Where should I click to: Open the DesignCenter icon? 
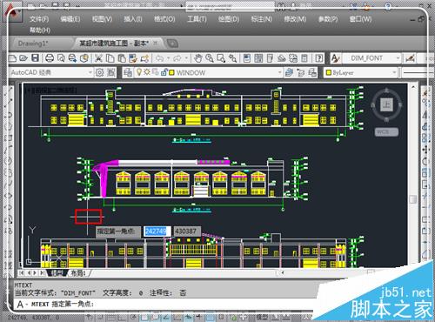(x=258, y=58)
